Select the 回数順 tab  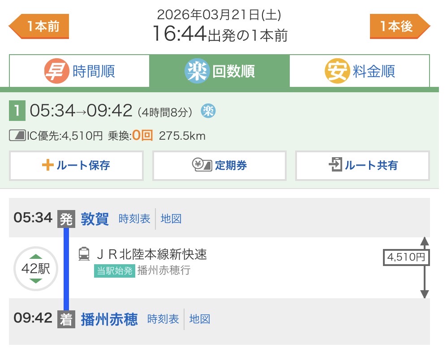(219, 71)
